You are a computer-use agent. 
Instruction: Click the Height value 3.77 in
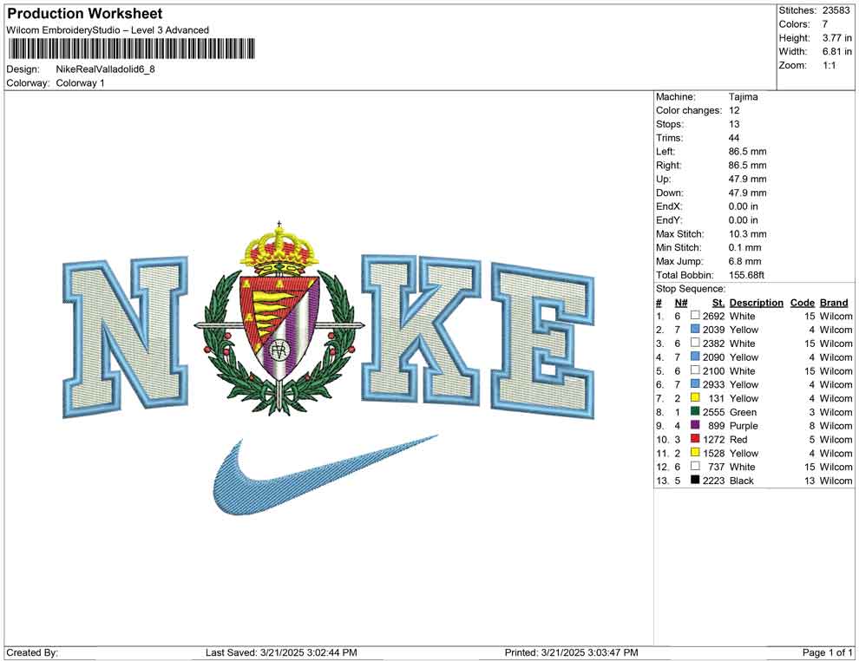tap(836, 38)
